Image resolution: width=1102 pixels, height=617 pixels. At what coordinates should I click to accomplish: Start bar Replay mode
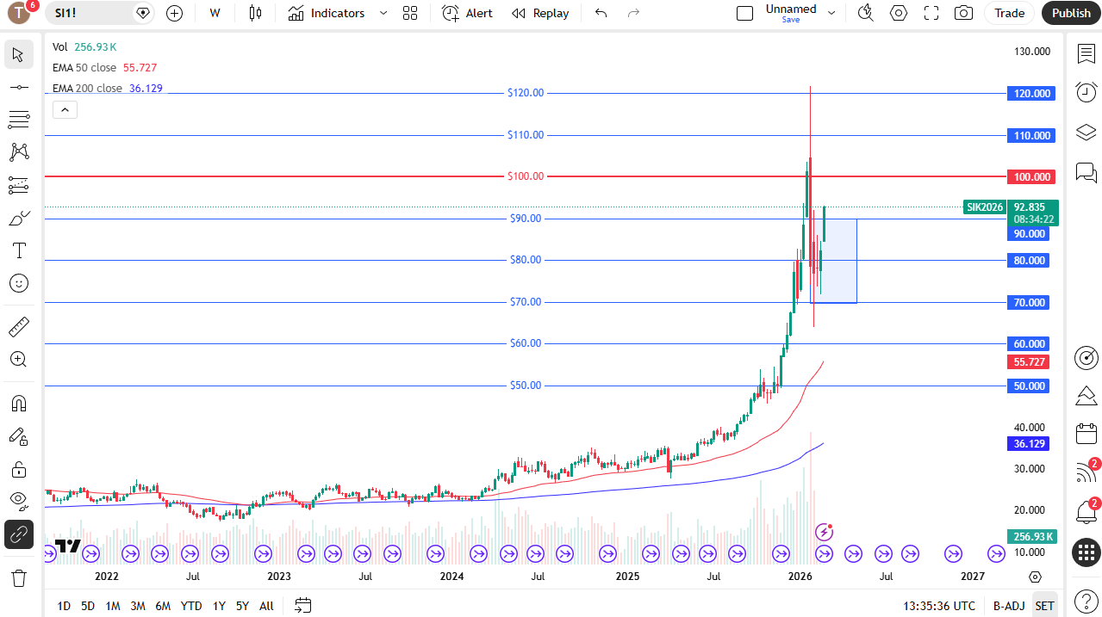click(540, 13)
